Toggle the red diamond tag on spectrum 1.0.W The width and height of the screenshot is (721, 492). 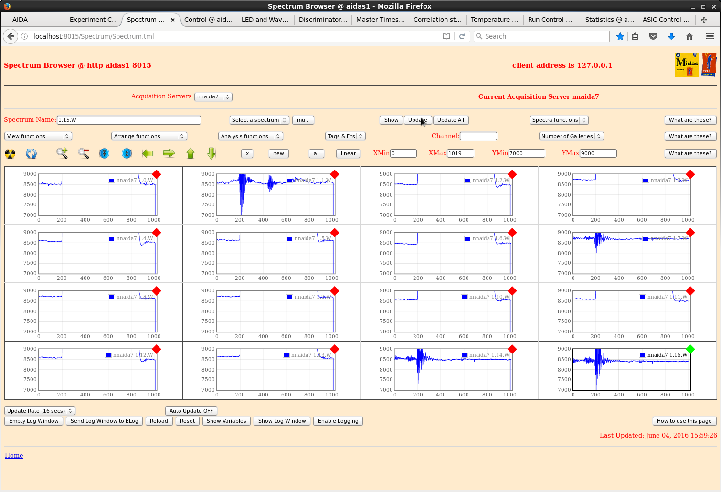coord(156,174)
